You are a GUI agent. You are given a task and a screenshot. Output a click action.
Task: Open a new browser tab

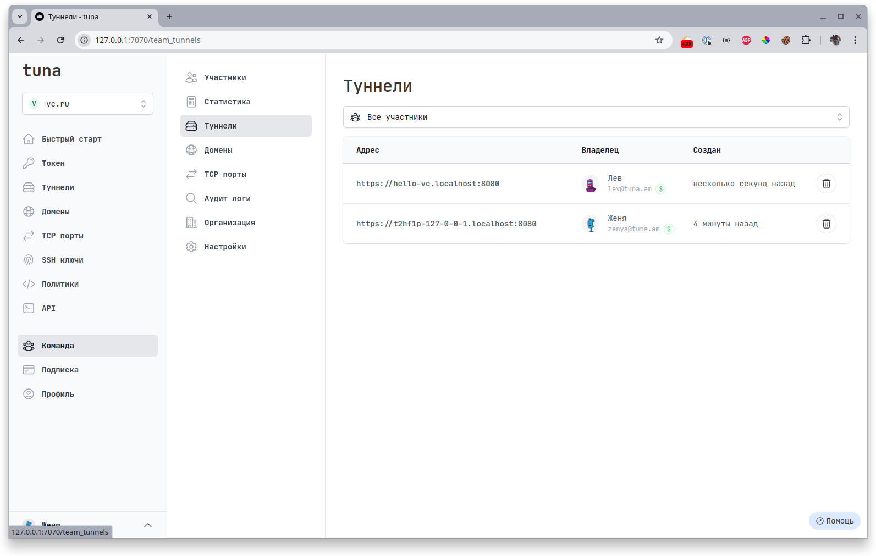[169, 16]
